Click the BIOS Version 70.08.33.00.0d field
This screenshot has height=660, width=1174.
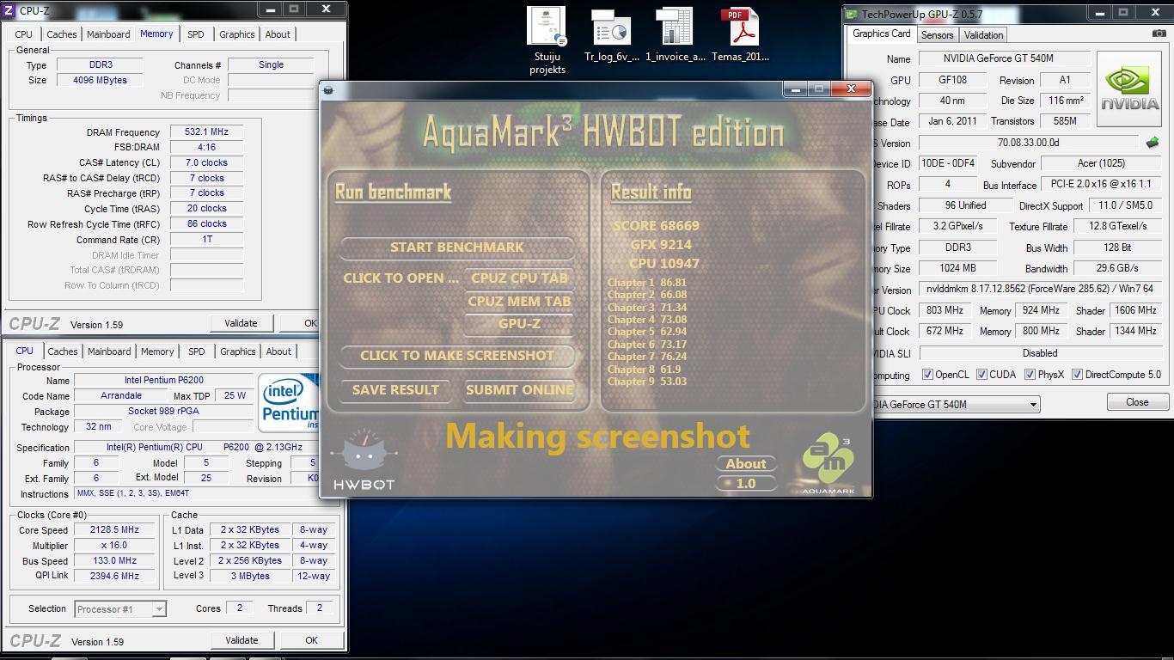point(1029,143)
